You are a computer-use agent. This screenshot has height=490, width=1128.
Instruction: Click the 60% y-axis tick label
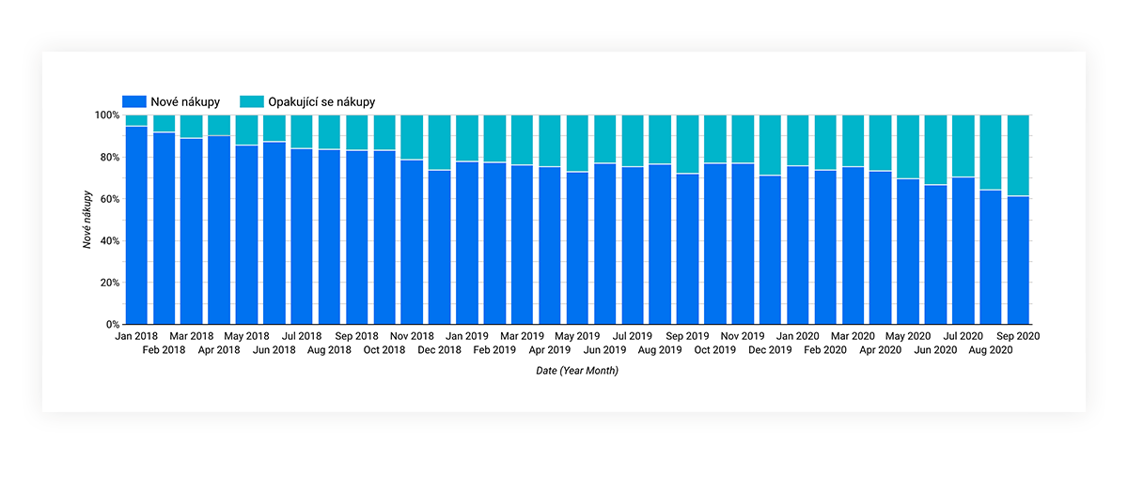[x=109, y=199]
